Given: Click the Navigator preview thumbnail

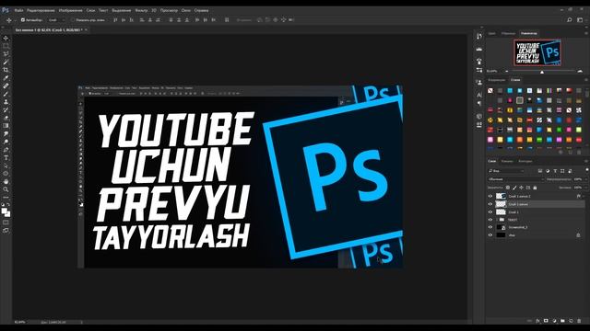Looking at the screenshot, I should point(537,52).
